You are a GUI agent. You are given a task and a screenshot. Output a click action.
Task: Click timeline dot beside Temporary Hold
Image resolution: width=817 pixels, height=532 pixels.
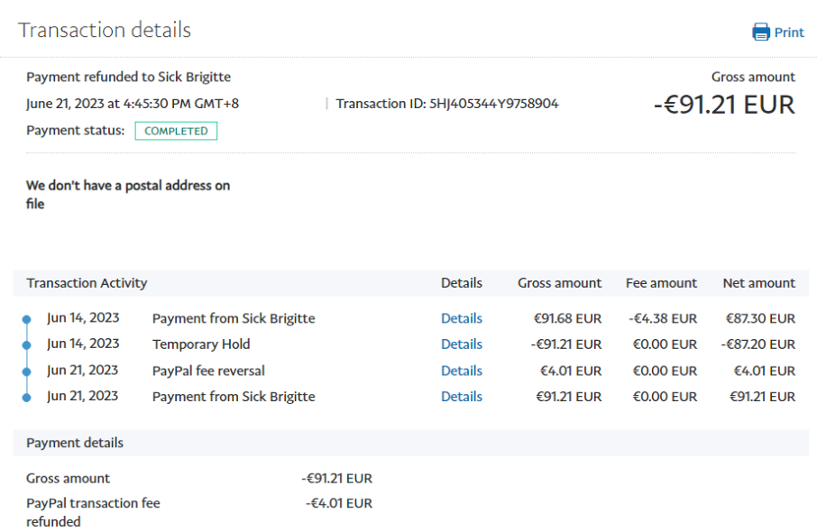click(x=26, y=344)
